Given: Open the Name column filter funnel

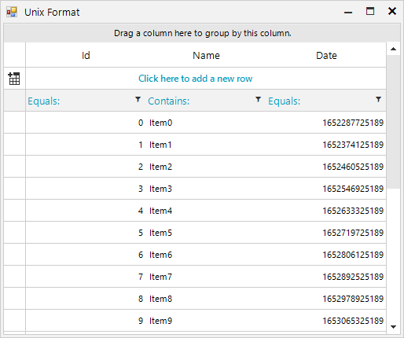Looking at the screenshot, I should pyautogui.click(x=258, y=100).
